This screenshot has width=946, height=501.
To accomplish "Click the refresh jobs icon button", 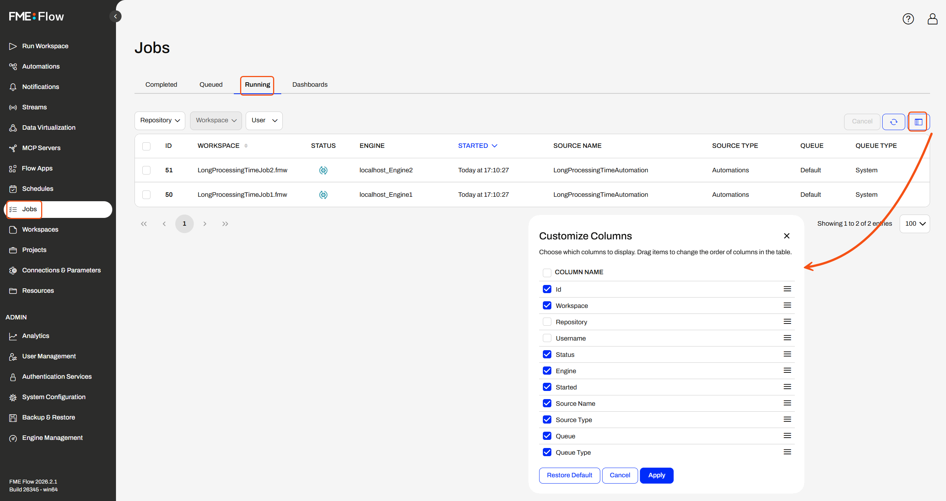I will tap(893, 122).
